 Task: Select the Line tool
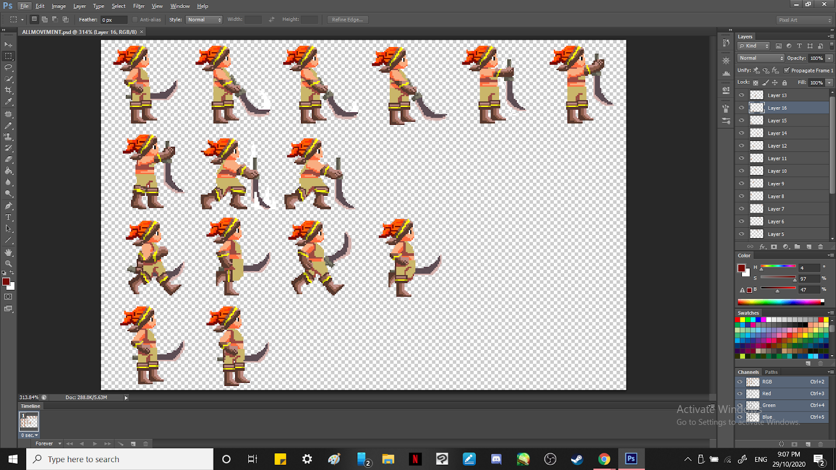[x=8, y=241]
